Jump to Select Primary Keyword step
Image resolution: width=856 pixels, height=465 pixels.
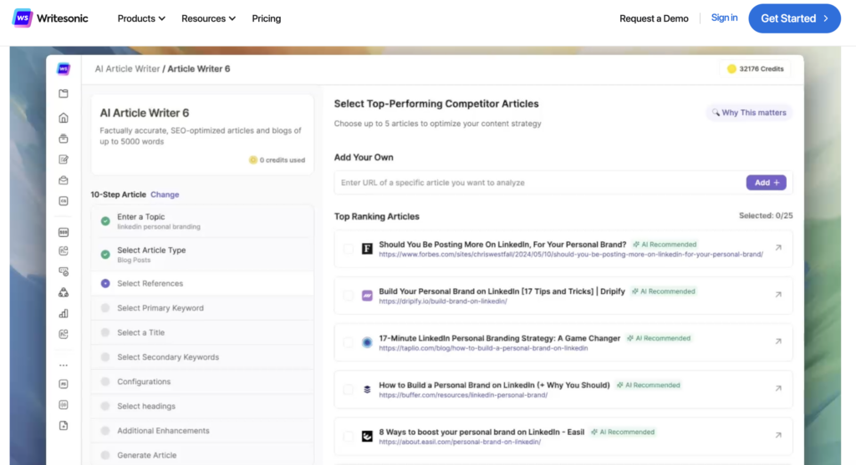coord(202,308)
